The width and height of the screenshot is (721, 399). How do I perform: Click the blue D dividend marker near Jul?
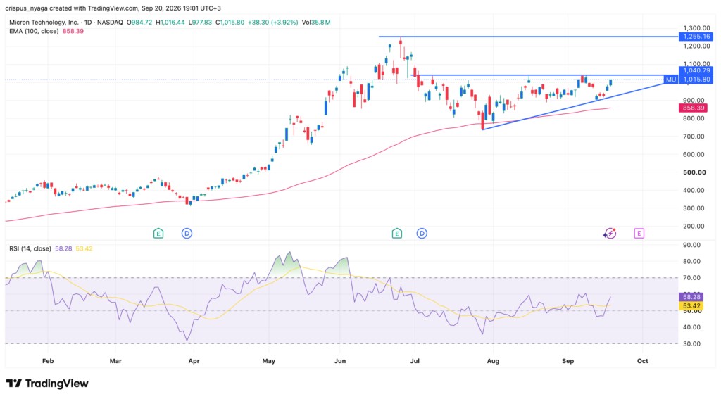pos(422,234)
